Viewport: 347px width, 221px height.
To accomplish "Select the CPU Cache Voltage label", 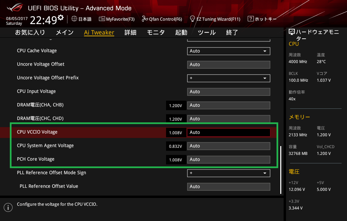I will [x=37, y=51].
